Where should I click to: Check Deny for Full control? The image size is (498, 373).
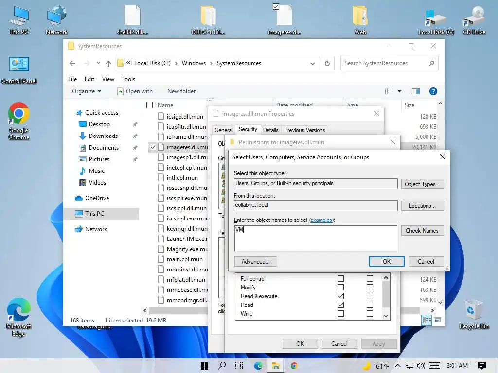370,278
